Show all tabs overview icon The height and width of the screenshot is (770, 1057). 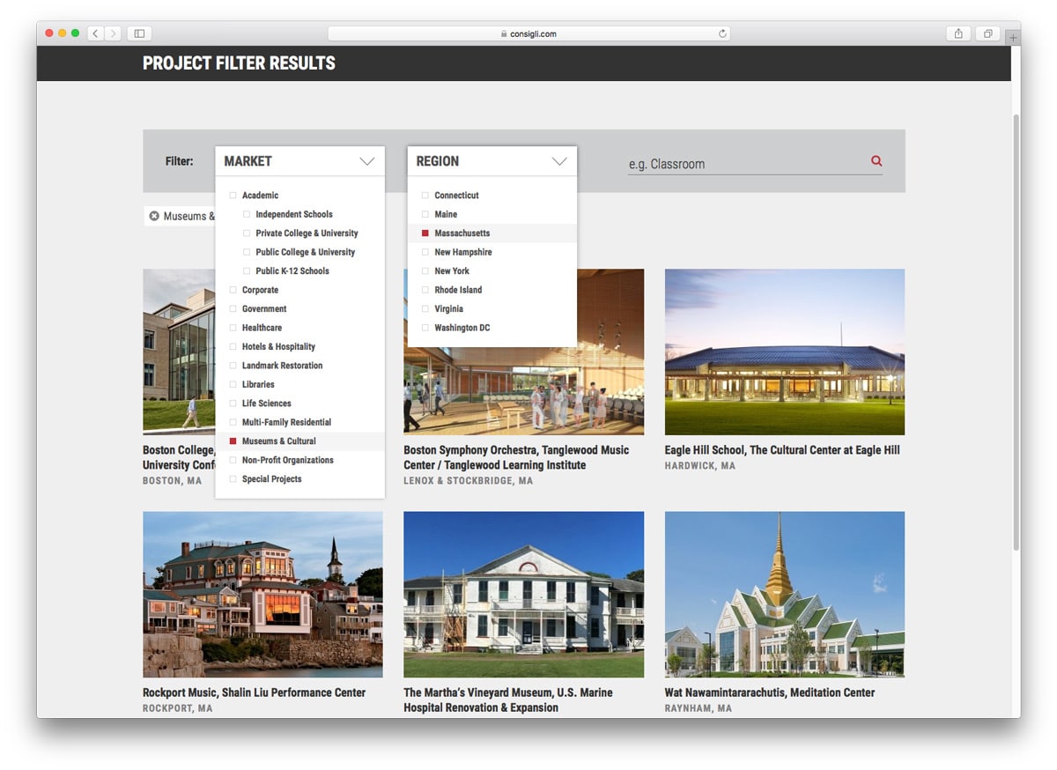point(988,33)
